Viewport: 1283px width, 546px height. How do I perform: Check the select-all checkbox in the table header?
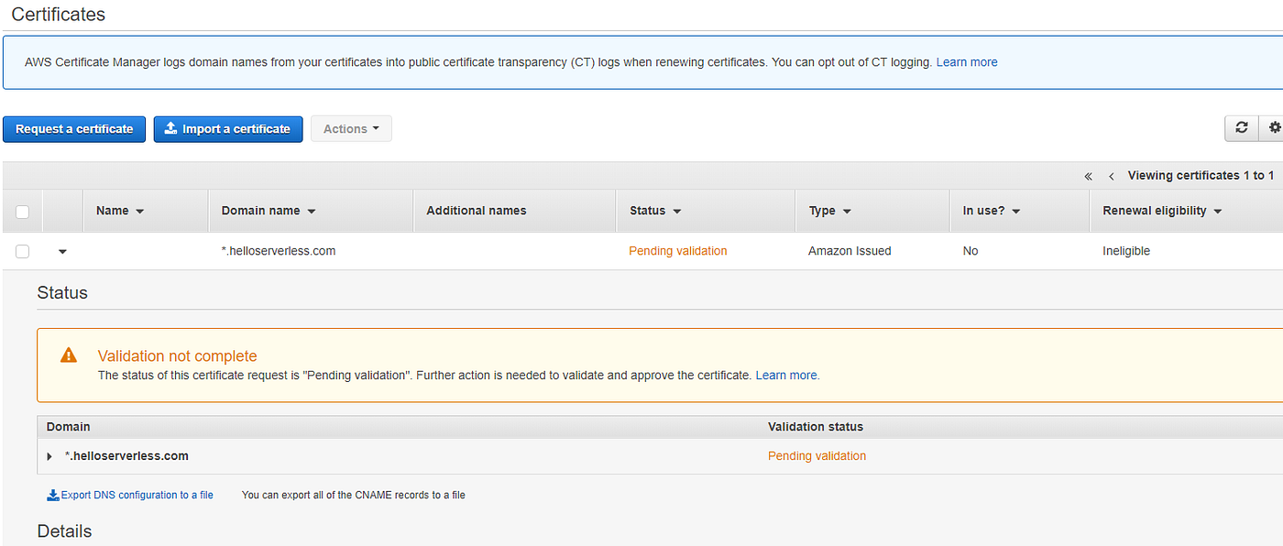click(x=22, y=211)
